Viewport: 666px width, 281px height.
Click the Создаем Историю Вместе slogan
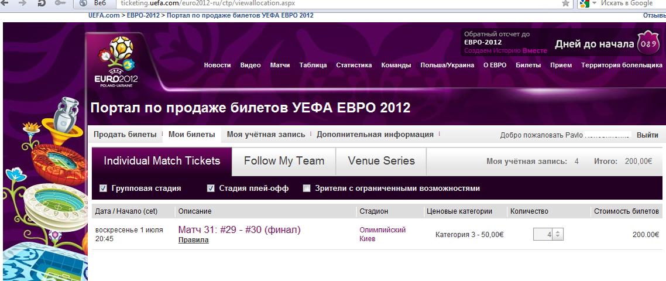tap(506, 50)
